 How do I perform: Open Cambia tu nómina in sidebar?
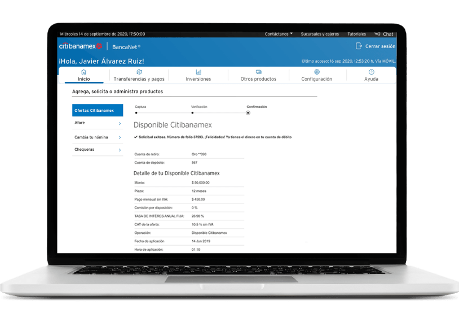(x=98, y=137)
